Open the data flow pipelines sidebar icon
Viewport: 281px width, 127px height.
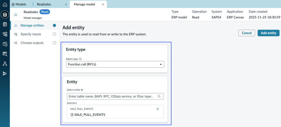(x=5, y=34)
